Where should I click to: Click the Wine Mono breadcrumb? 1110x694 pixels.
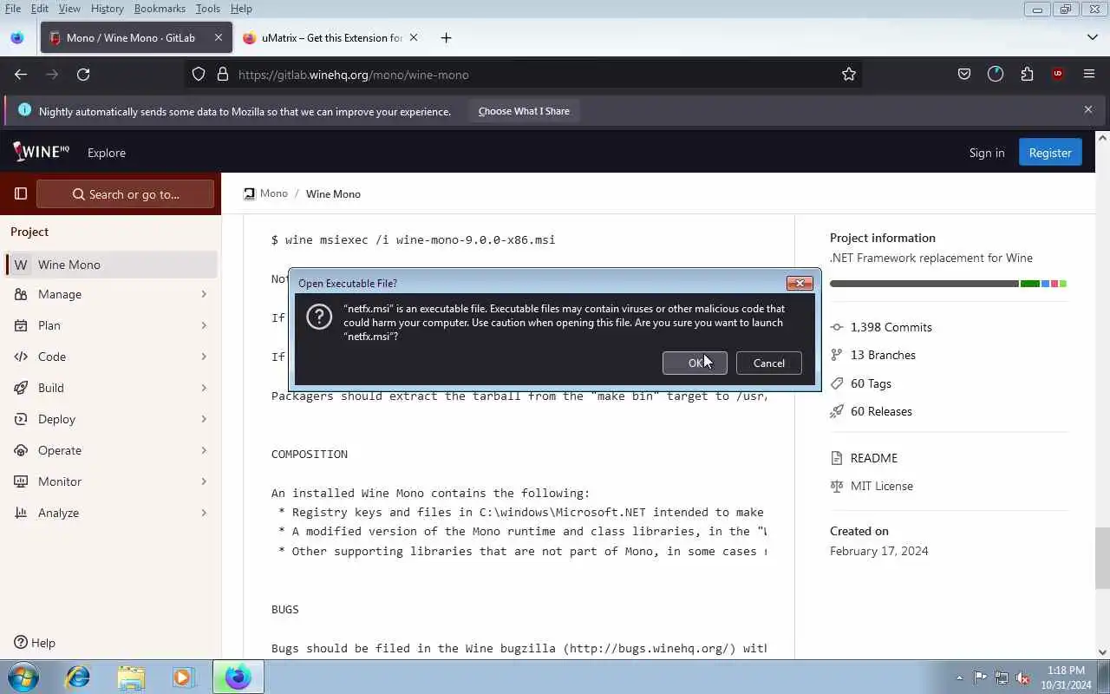333,193
